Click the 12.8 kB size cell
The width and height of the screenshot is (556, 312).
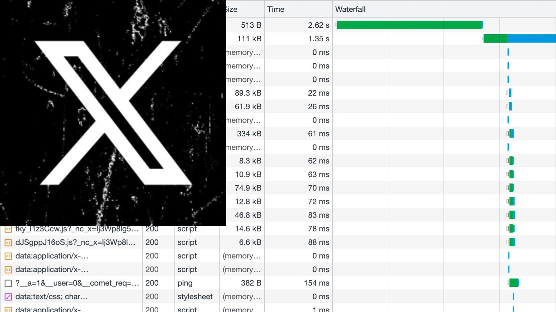point(248,202)
